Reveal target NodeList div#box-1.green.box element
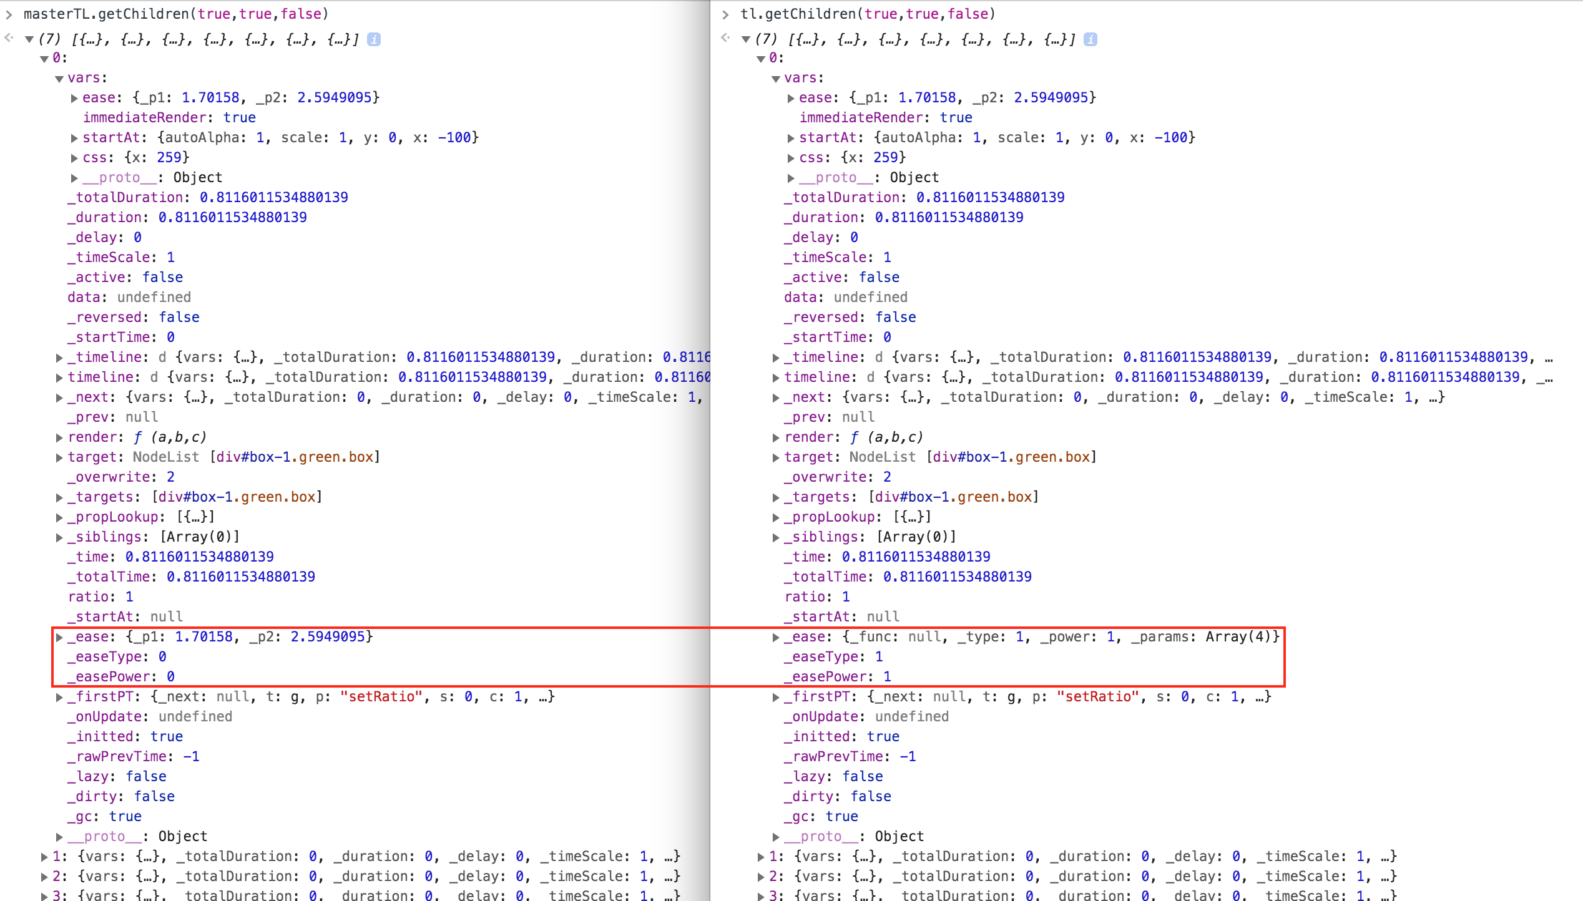 (x=59, y=457)
